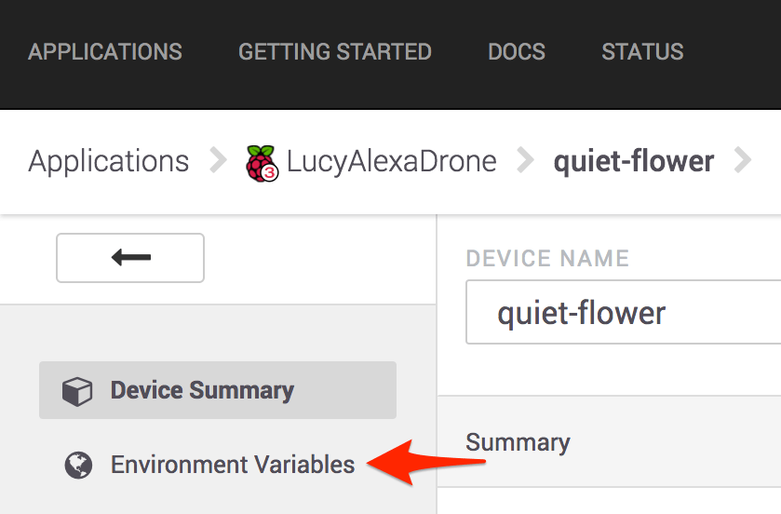Click the Summary section heading
Image resolution: width=781 pixels, height=514 pixels.
pos(518,442)
